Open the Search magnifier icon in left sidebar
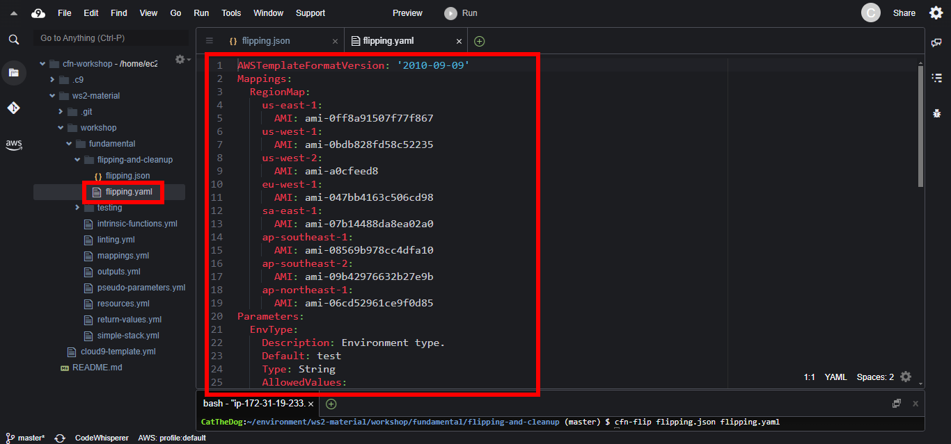This screenshot has height=444, width=951. pos(13,40)
